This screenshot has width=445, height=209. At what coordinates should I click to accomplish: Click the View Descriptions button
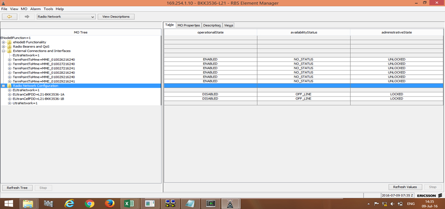pyautogui.click(x=116, y=17)
